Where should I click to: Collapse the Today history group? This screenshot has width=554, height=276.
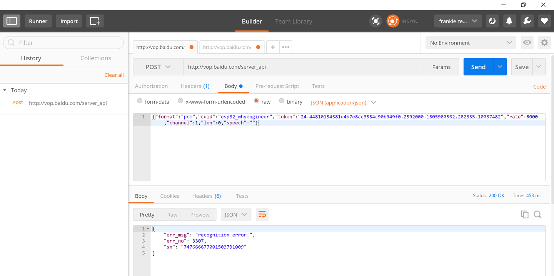[x=5, y=90]
